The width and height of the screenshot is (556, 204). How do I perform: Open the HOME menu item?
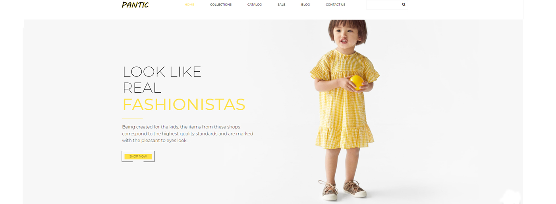point(189,5)
